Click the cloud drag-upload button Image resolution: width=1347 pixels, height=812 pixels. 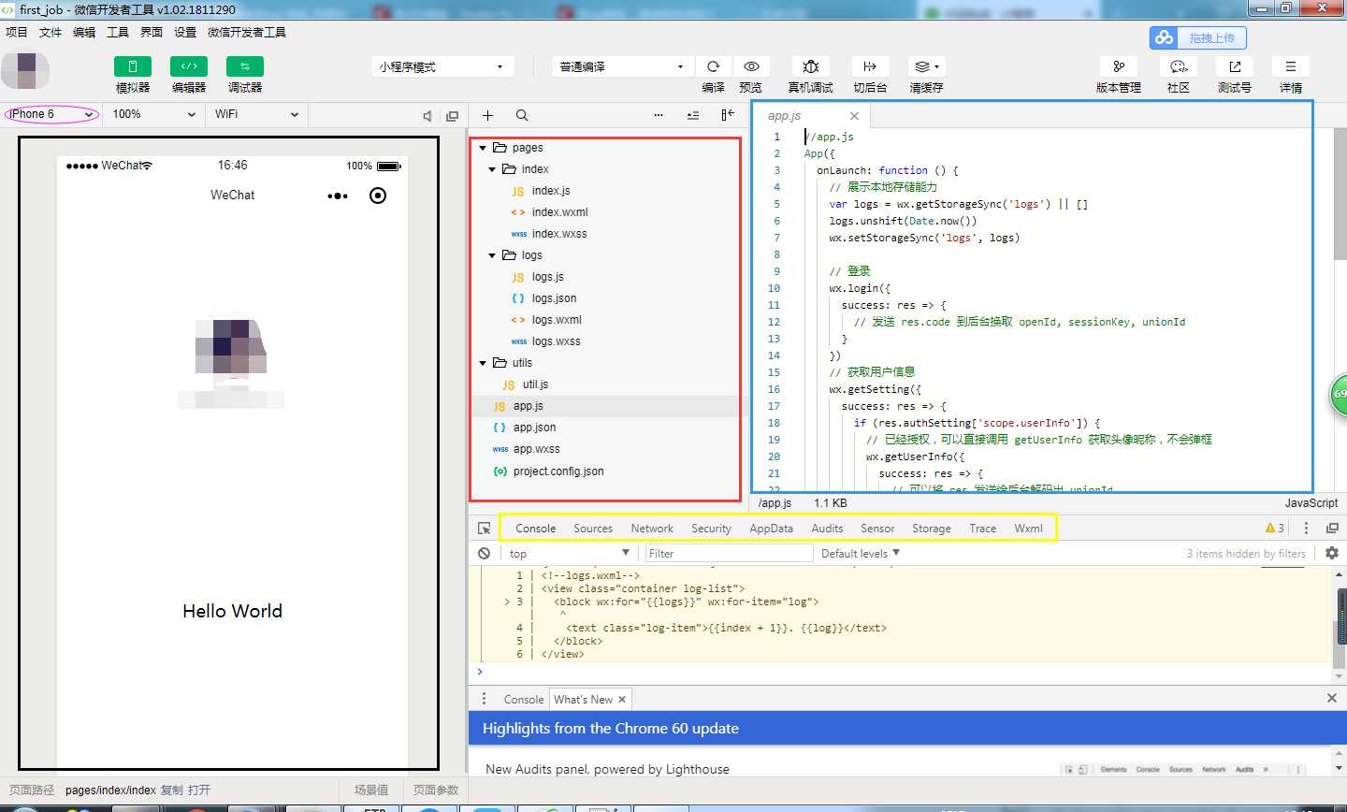pyautogui.click(x=1197, y=37)
